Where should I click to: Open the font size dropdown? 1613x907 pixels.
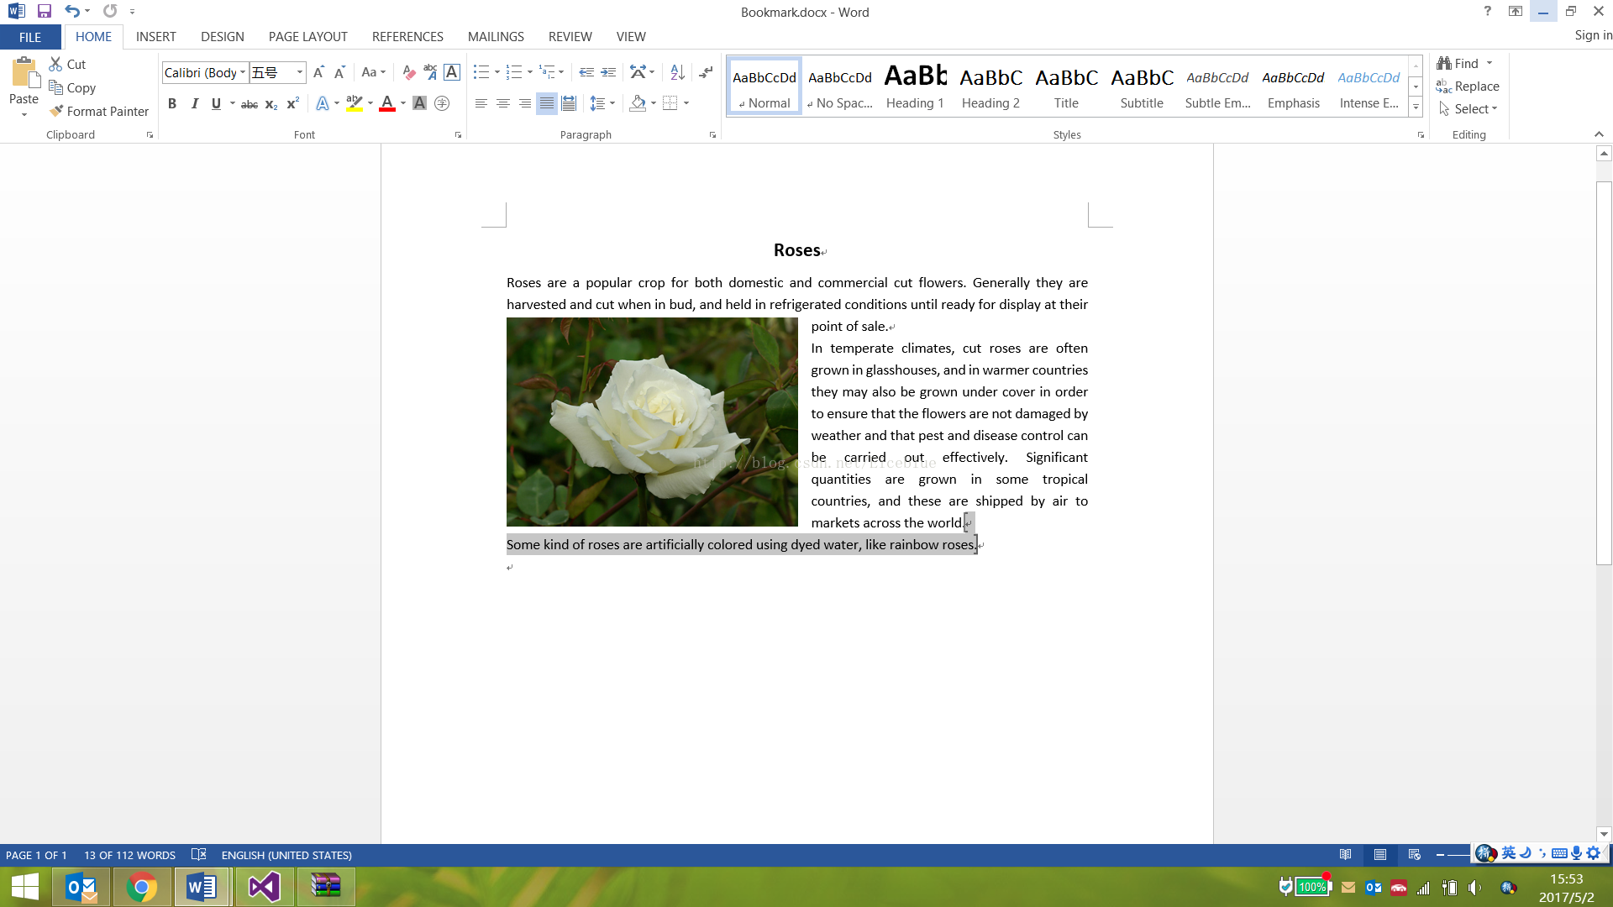[299, 72]
